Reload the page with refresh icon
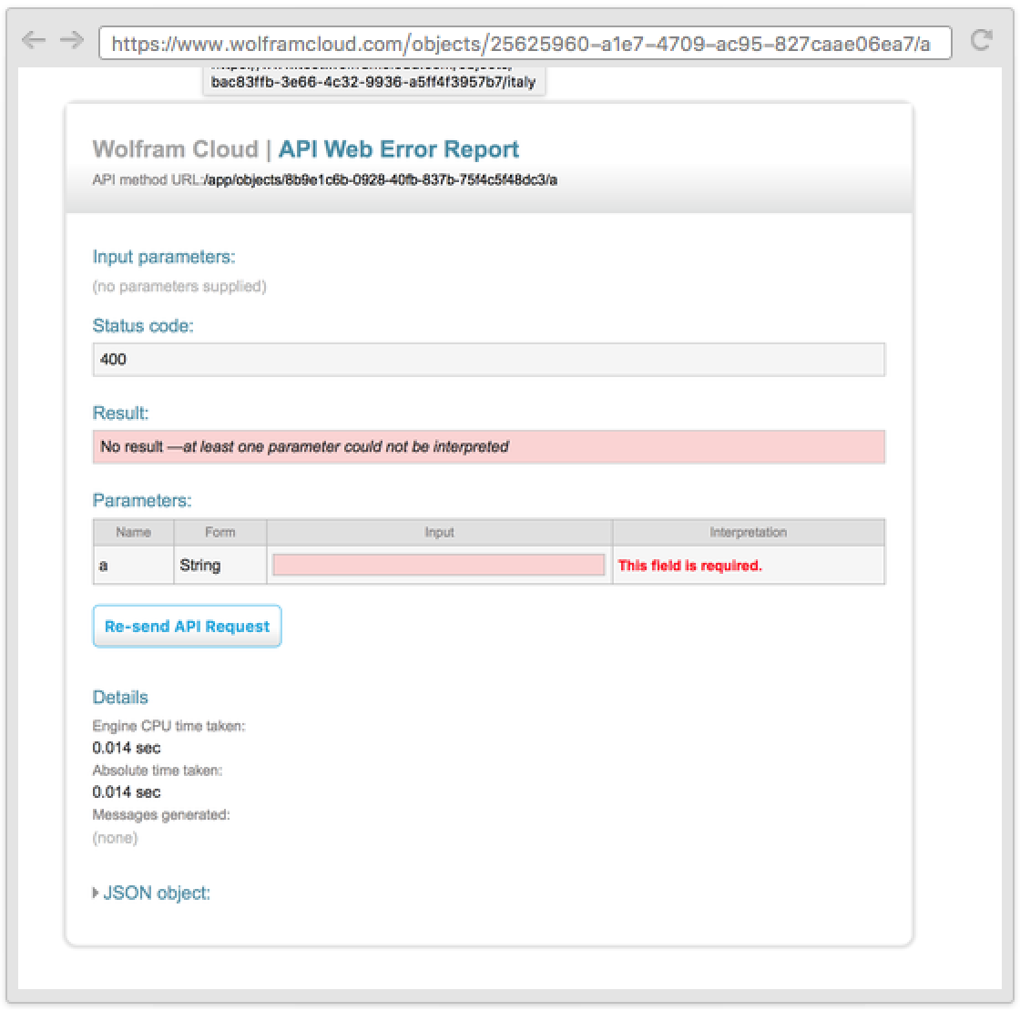1020x1011 pixels. click(981, 40)
